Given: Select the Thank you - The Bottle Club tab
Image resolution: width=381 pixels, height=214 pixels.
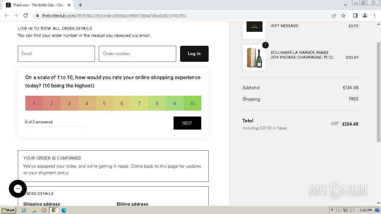Looking at the screenshot, I should (x=38, y=5).
